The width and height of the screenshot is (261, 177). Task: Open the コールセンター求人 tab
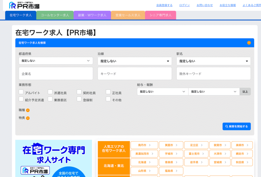click(x=55, y=15)
